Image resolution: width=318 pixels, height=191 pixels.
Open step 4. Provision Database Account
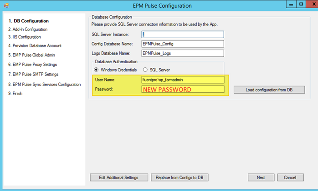pyautogui.click(x=35, y=45)
